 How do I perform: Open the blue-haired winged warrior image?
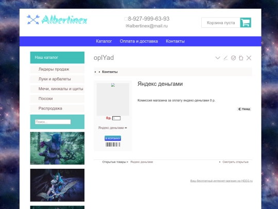click(57, 185)
